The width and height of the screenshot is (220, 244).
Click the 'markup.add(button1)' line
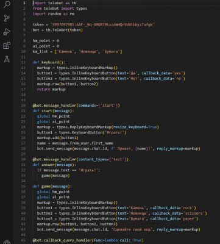(x=58, y=138)
